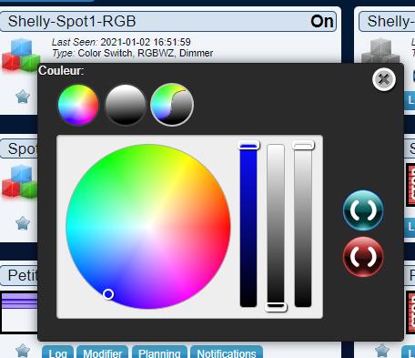Pick yellow on the color wheel

[x=187, y=159]
